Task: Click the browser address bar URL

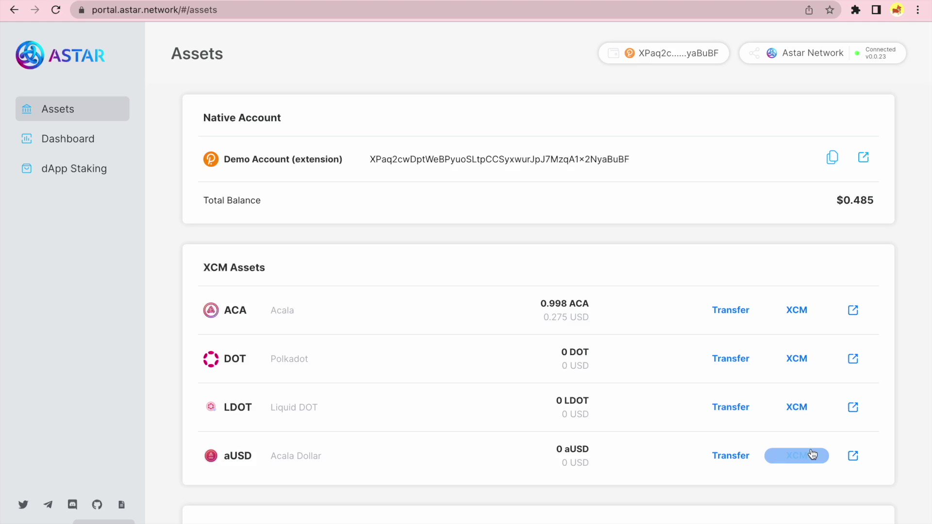Action: coord(154,10)
